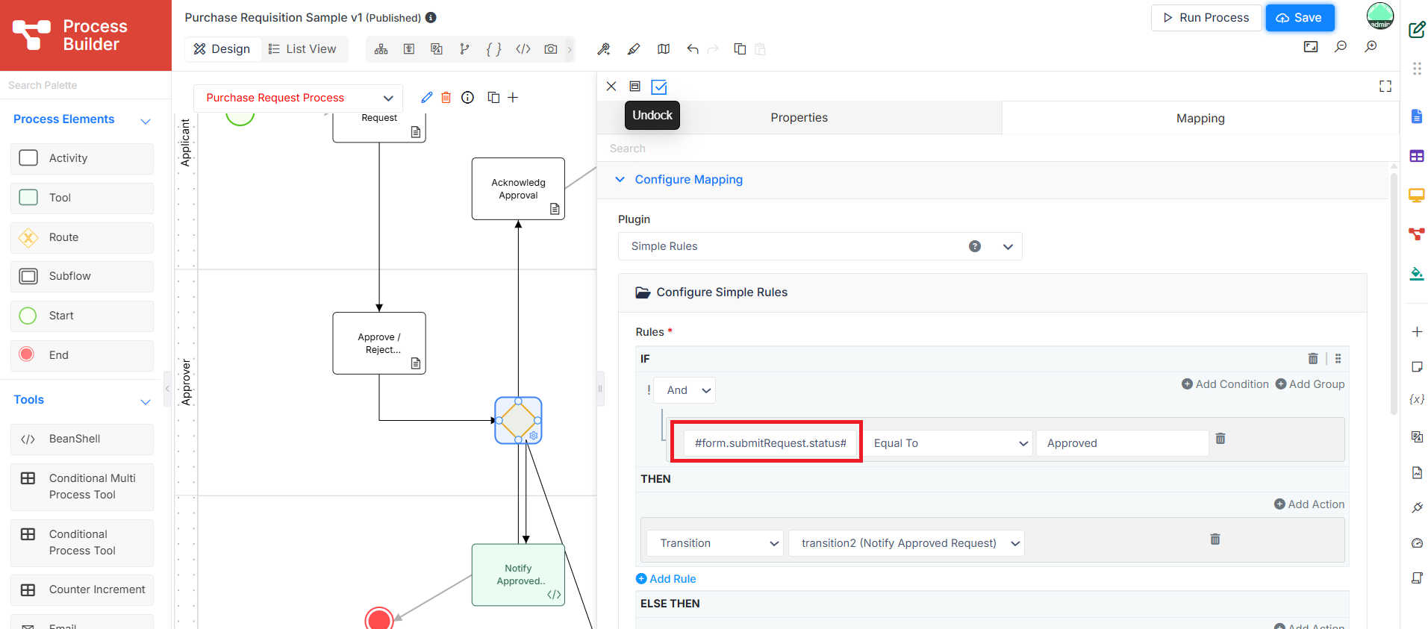Click the zoom out magnifier icon
This screenshot has height=629, width=1428.
point(1341,47)
